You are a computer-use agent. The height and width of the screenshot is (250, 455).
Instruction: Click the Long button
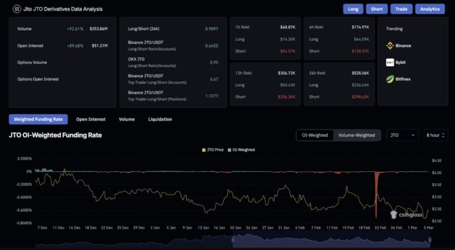click(x=353, y=9)
